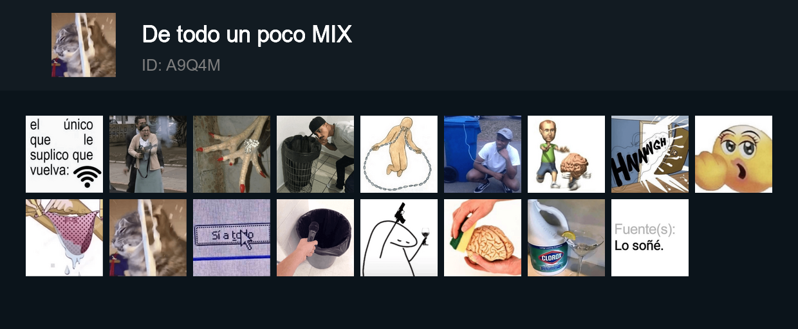798x329 pixels.
Task: Select man listening to trash bin sticker
Action: click(x=315, y=154)
